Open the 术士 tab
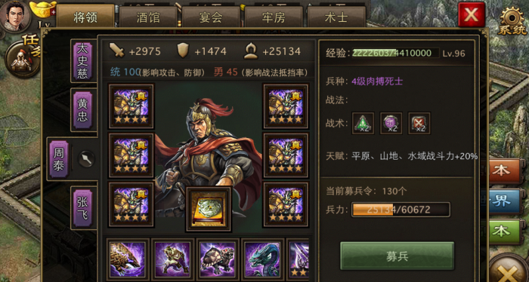 click(336, 17)
